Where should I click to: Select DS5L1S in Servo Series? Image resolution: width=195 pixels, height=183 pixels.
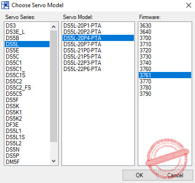click(27, 137)
